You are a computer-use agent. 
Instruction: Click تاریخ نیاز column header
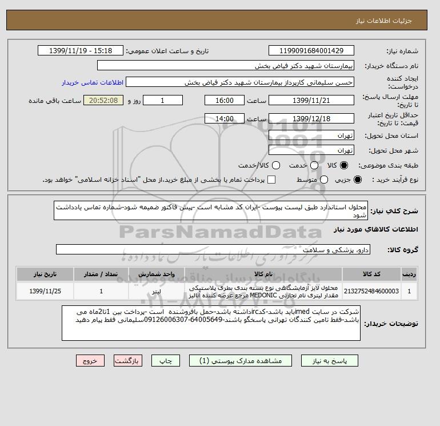pyautogui.click(x=45, y=274)
